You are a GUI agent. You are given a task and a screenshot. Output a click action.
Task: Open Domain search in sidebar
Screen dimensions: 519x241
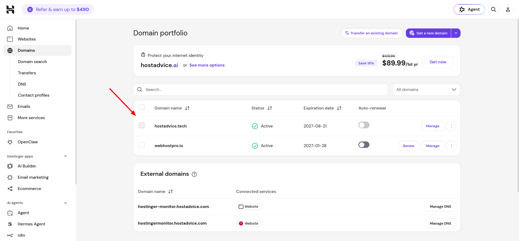[32, 62]
